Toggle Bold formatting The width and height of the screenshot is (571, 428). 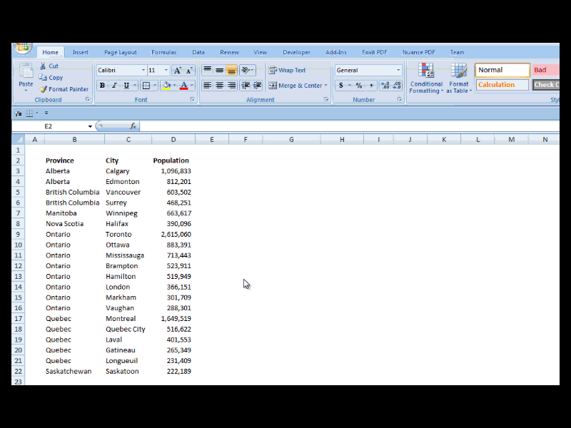pyautogui.click(x=102, y=85)
